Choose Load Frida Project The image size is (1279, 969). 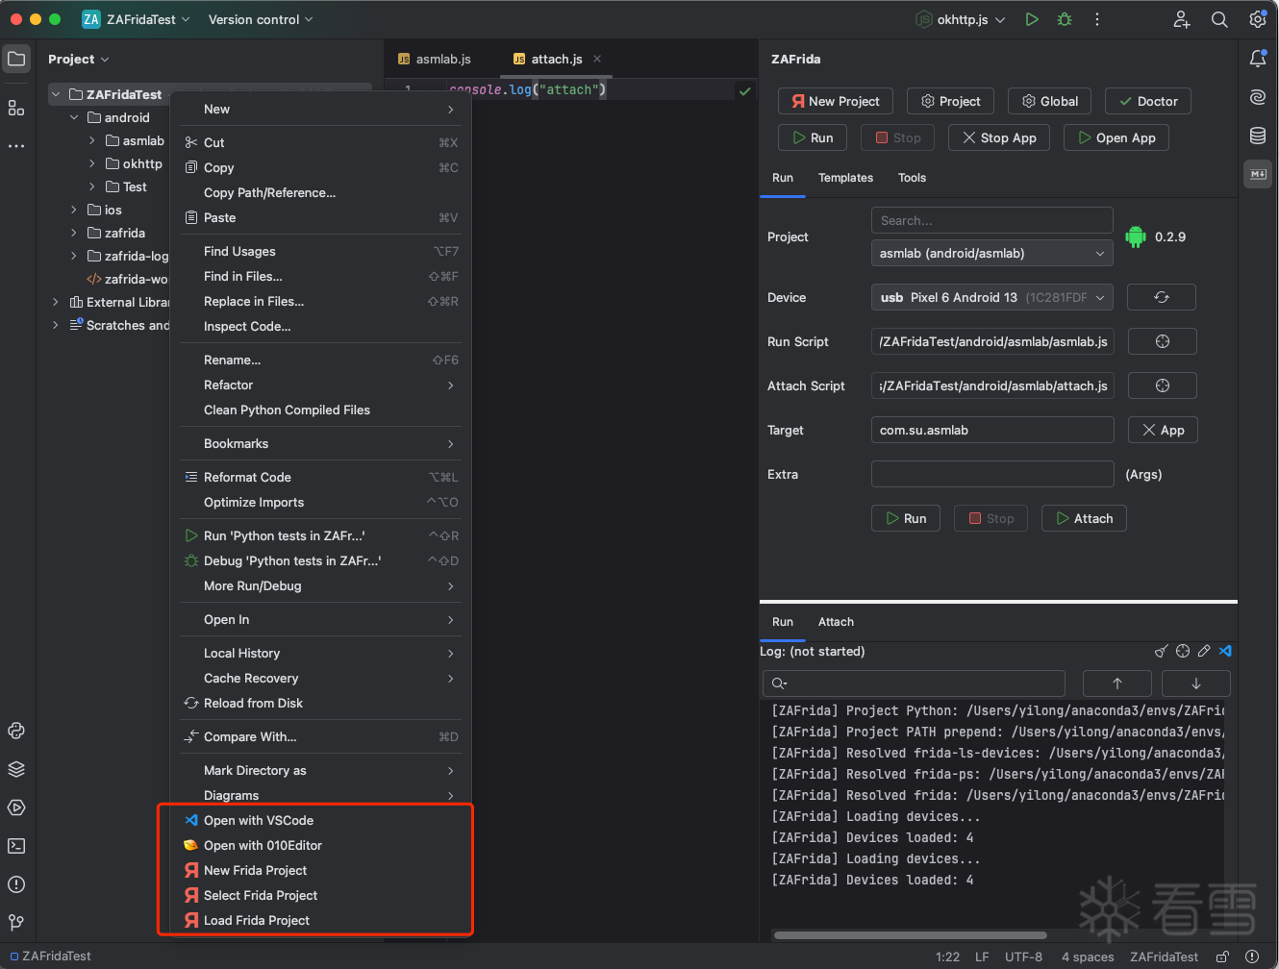(320, 920)
